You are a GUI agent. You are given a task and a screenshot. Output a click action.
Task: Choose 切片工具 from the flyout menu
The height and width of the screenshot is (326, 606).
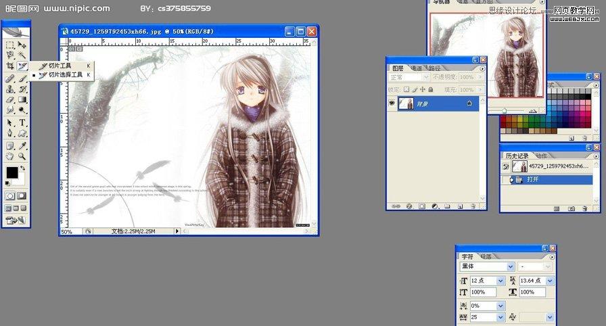tap(60, 66)
